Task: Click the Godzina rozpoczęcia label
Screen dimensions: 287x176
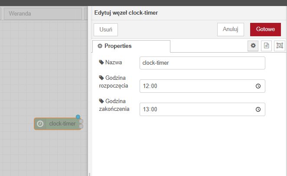Action: click(x=114, y=82)
